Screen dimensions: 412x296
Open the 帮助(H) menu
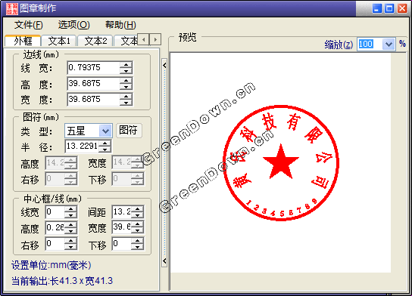120,25
